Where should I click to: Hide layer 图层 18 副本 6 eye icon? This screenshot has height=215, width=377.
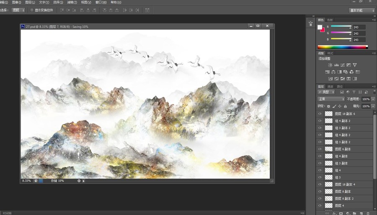pos(320,114)
